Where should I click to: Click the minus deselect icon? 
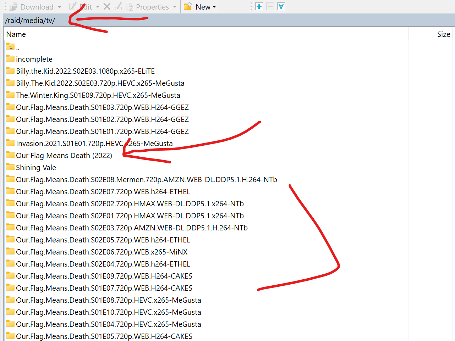[270, 6]
